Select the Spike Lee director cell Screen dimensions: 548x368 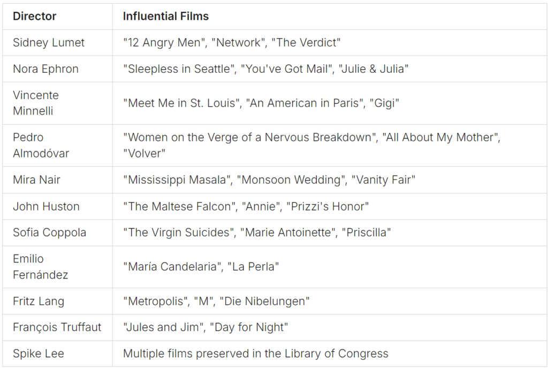[x=57, y=354]
